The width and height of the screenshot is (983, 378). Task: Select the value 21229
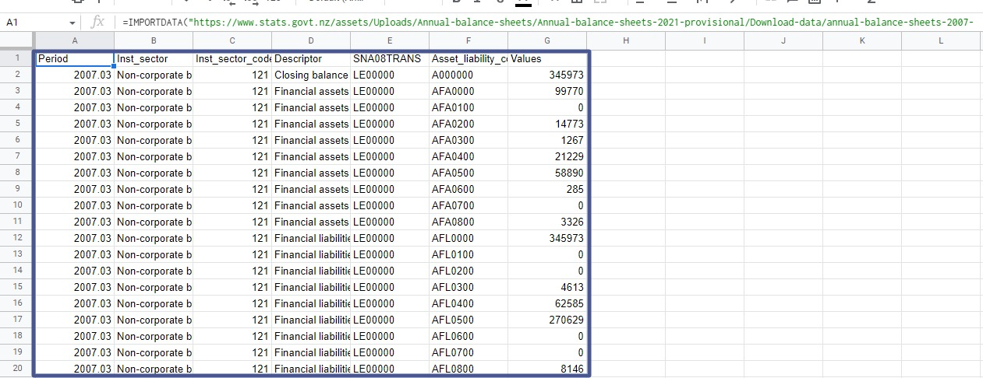pos(547,156)
